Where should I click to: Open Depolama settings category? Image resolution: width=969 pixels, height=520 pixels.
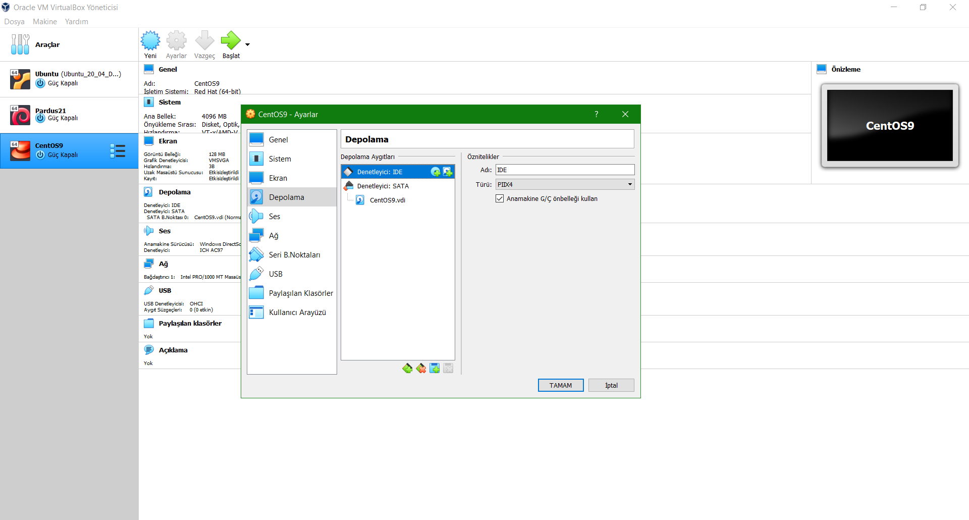(x=292, y=197)
